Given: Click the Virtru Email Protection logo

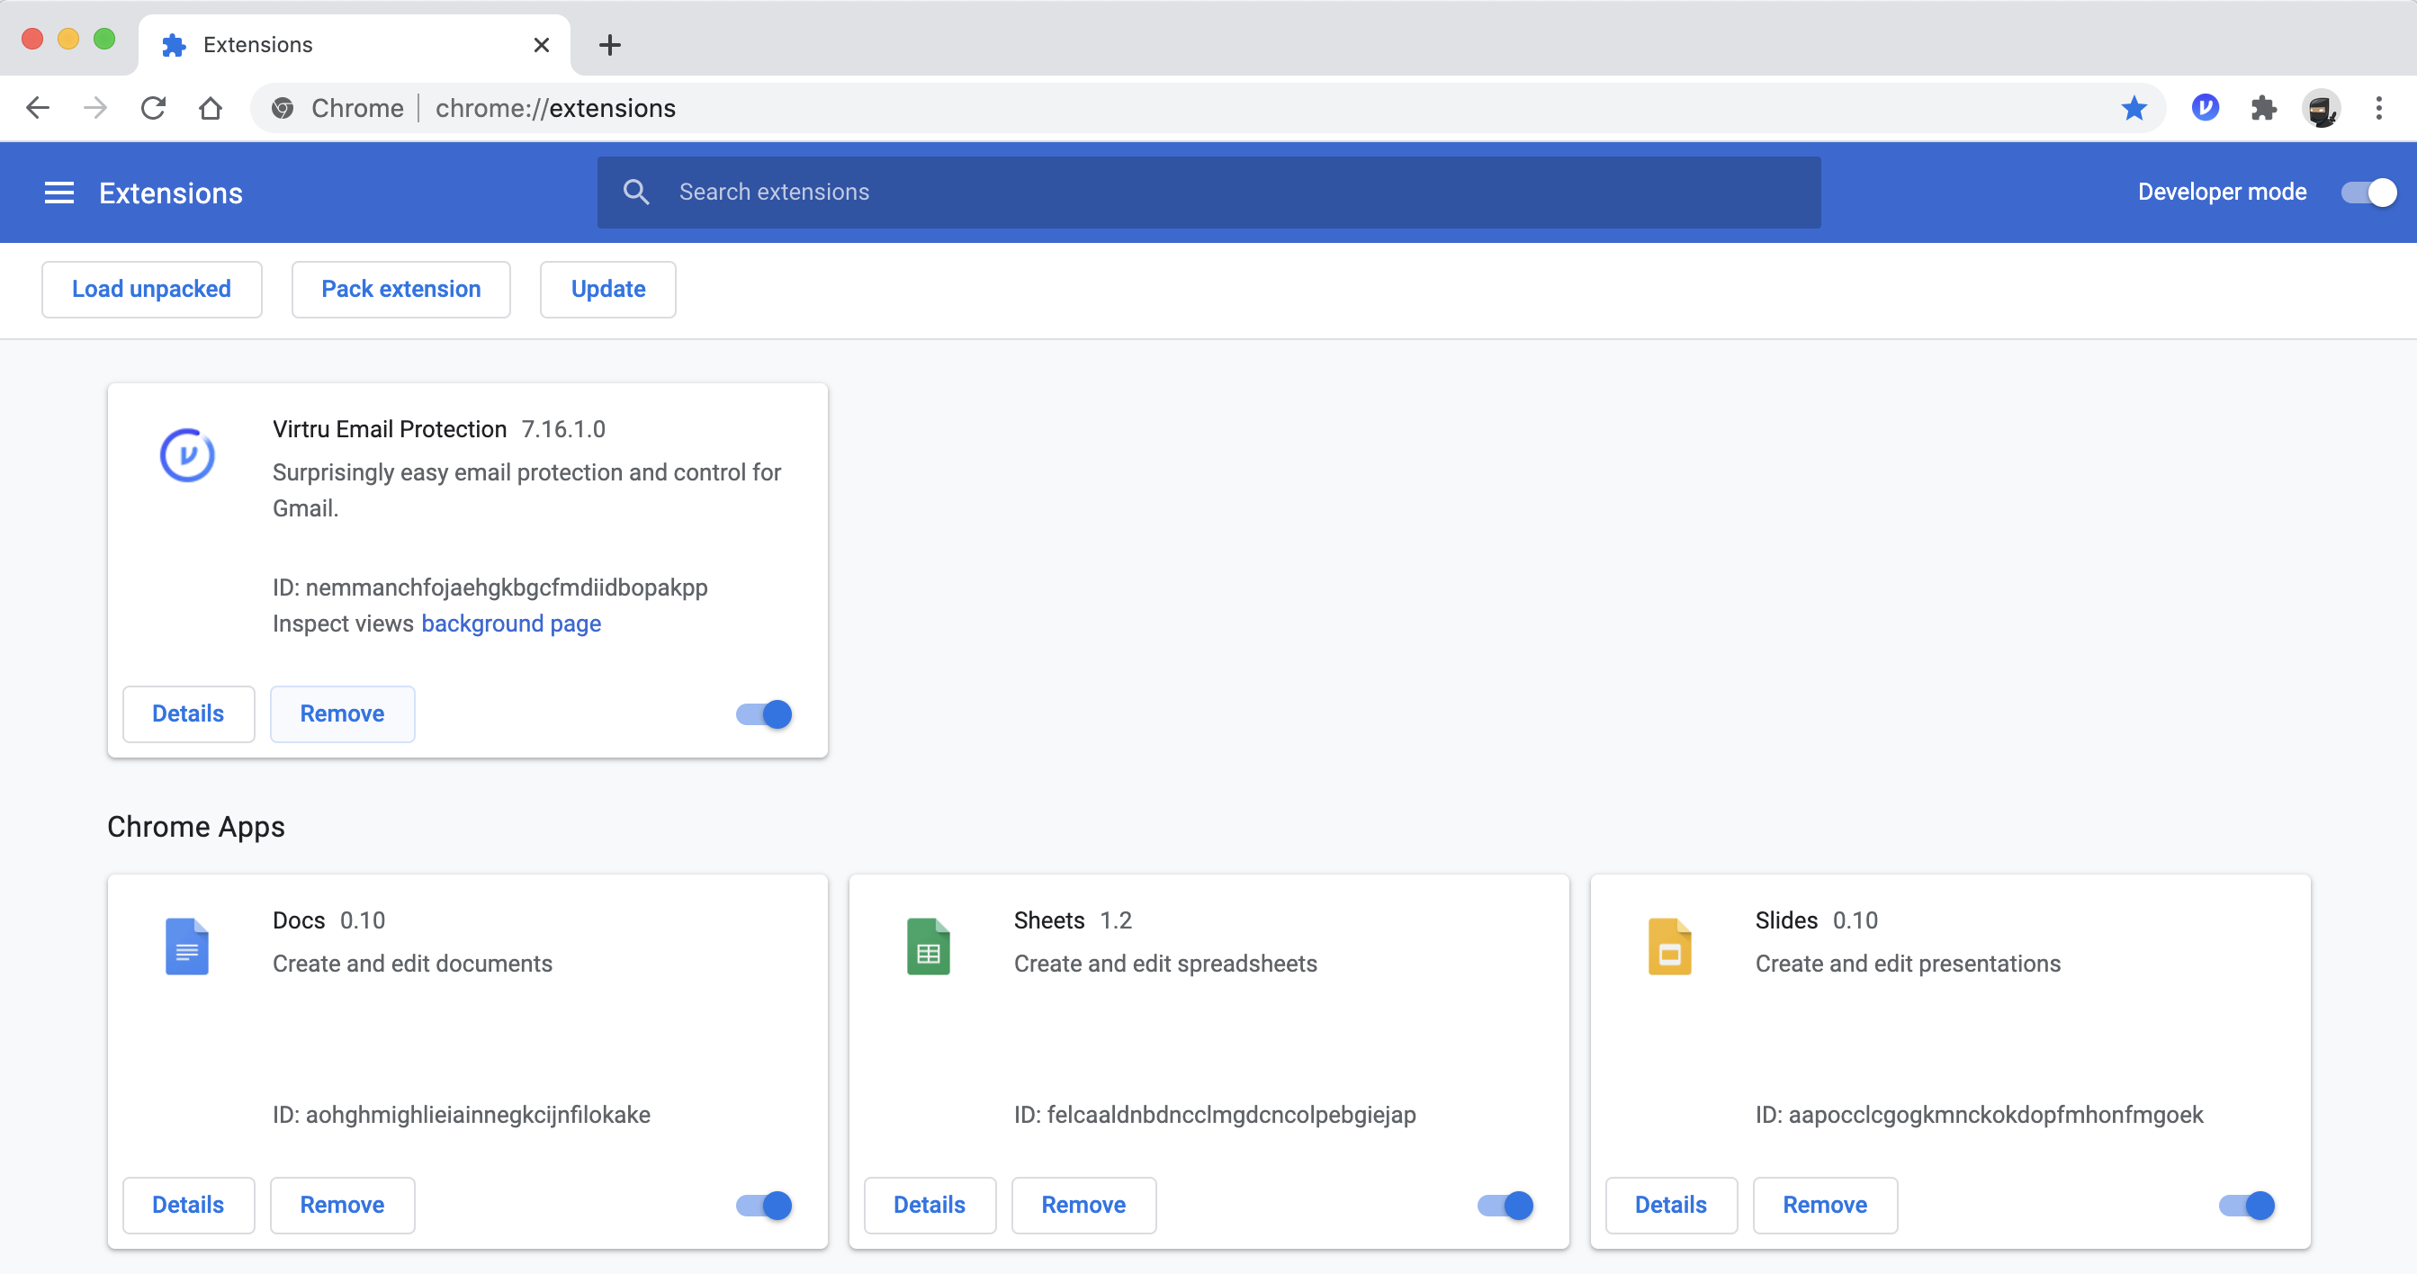Looking at the screenshot, I should click(x=186, y=455).
